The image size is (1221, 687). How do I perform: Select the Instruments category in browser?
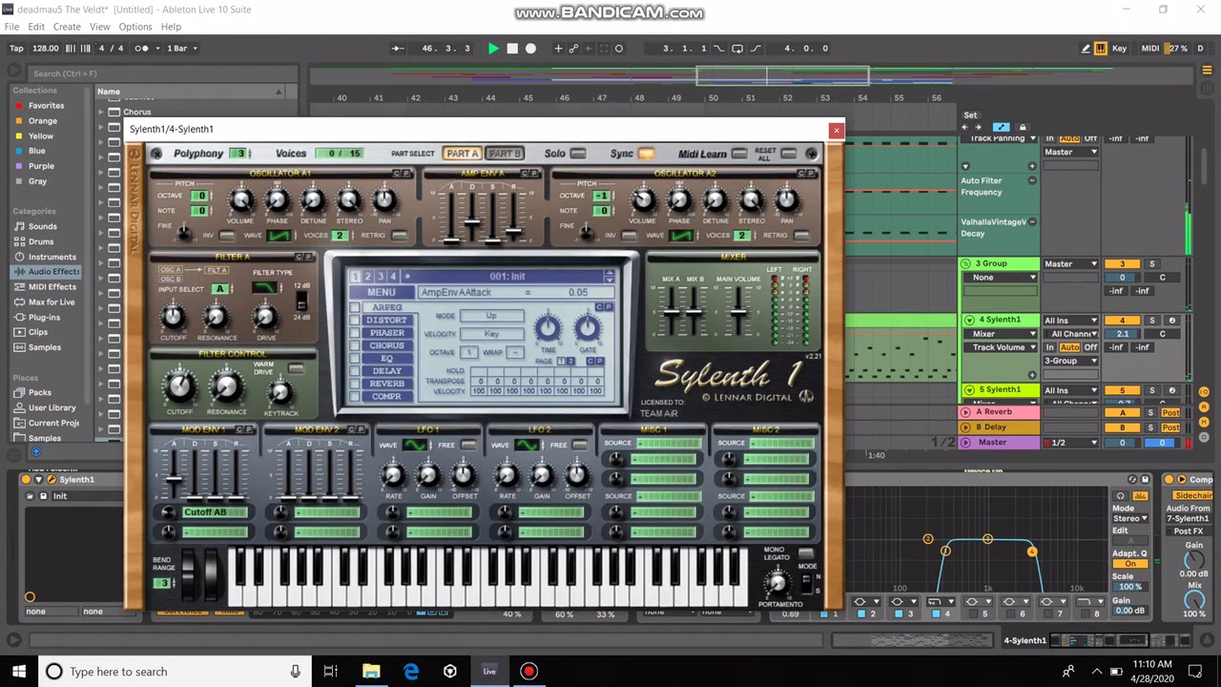tap(52, 257)
